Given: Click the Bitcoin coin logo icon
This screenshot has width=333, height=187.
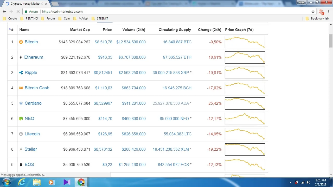Looking at the screenshot, I should pyautogui.click(x=21, y=42).
